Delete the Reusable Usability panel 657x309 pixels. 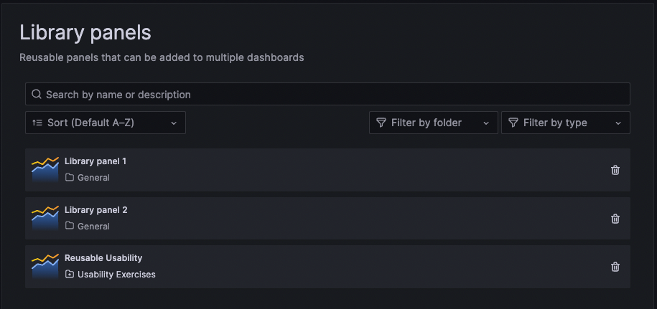point(615,267)
